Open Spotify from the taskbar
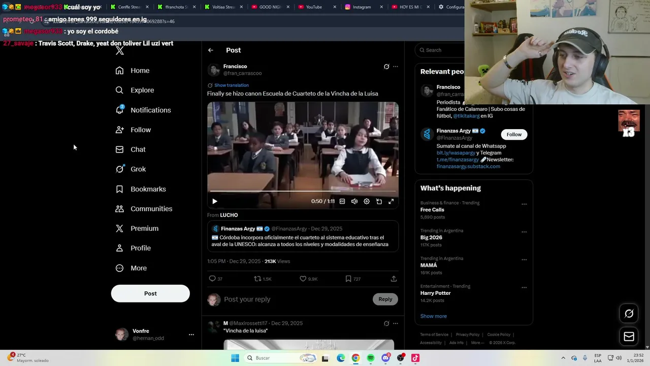 click(371, 358)
